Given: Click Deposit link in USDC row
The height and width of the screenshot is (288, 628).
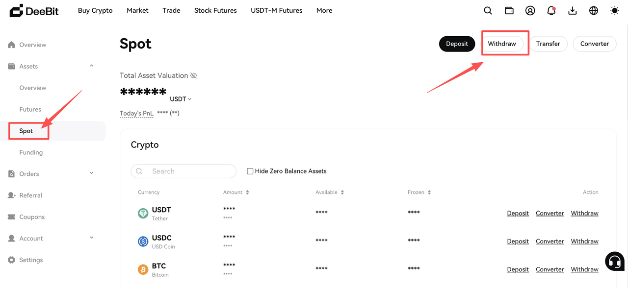Looking at the screenshot, I should pyautogui.click(x=518, y=241).
